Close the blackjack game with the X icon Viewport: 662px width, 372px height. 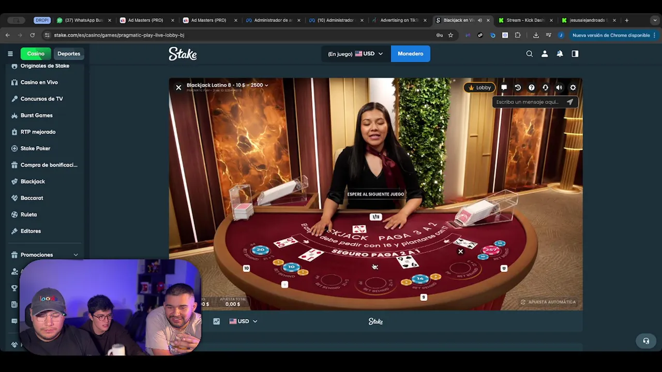point(178,87)
